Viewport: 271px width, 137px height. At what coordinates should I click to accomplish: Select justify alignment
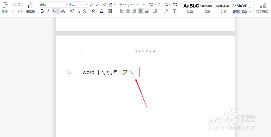(x=141, y=11)
